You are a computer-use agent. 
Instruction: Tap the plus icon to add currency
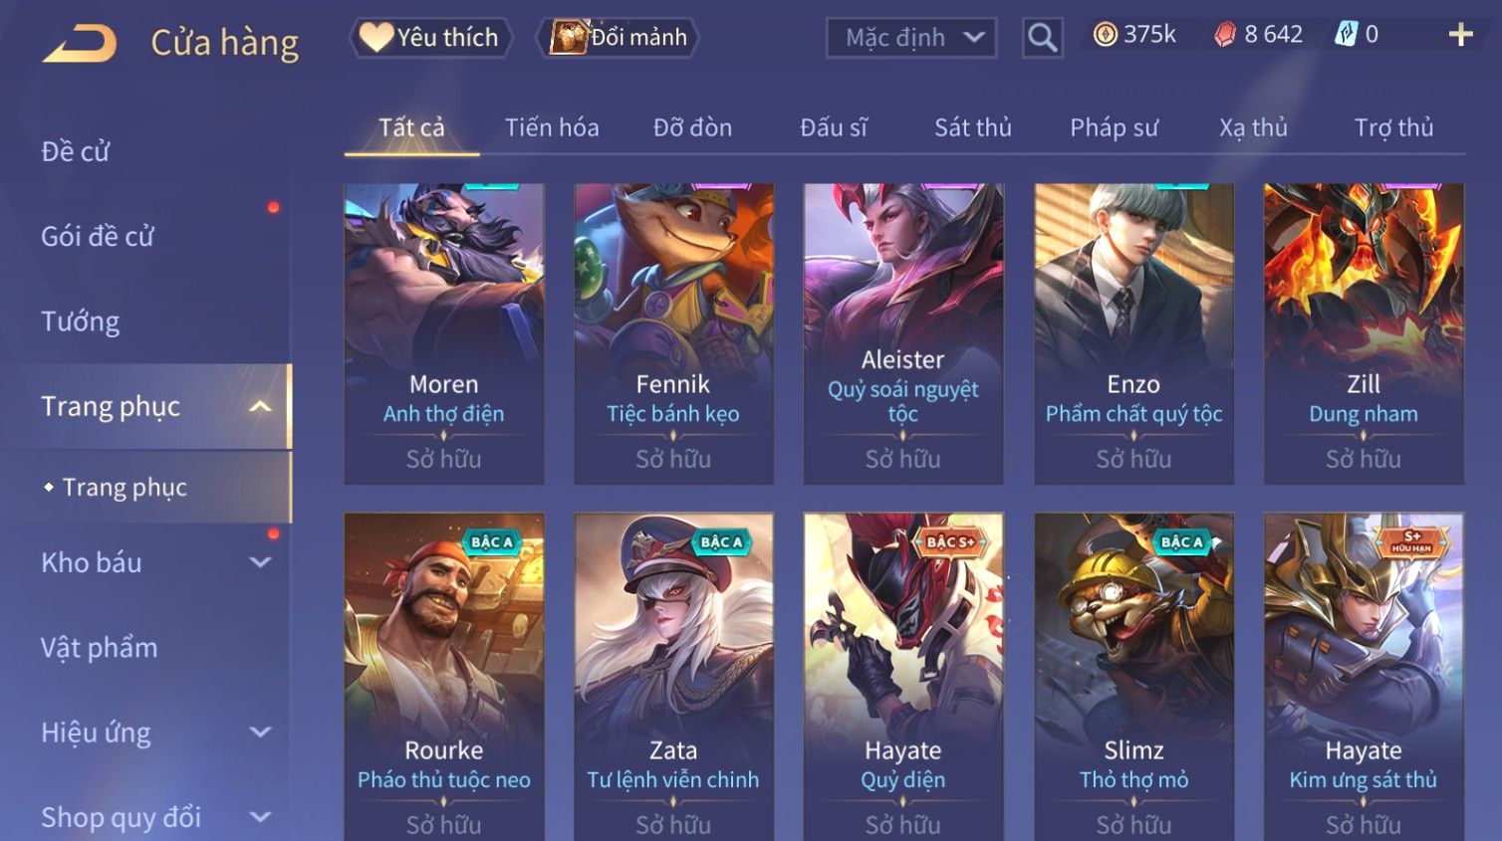pos(1460,35)
